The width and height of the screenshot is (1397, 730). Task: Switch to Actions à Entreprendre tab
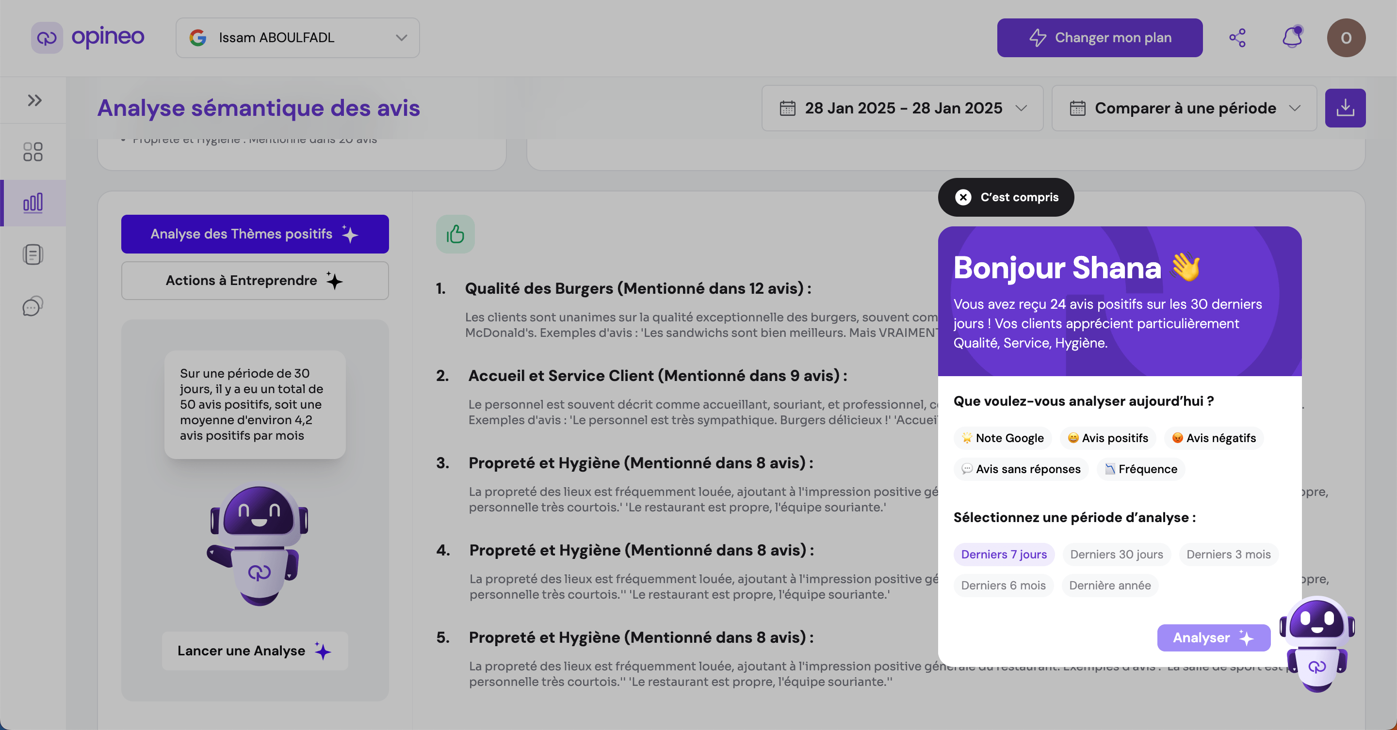255,281
